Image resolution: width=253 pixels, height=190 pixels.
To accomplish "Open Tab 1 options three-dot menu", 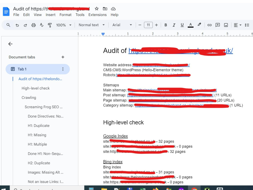I will click(x=63, y=69).
